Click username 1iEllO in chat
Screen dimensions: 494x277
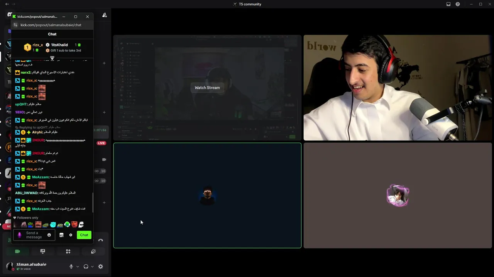coord(20,112)
